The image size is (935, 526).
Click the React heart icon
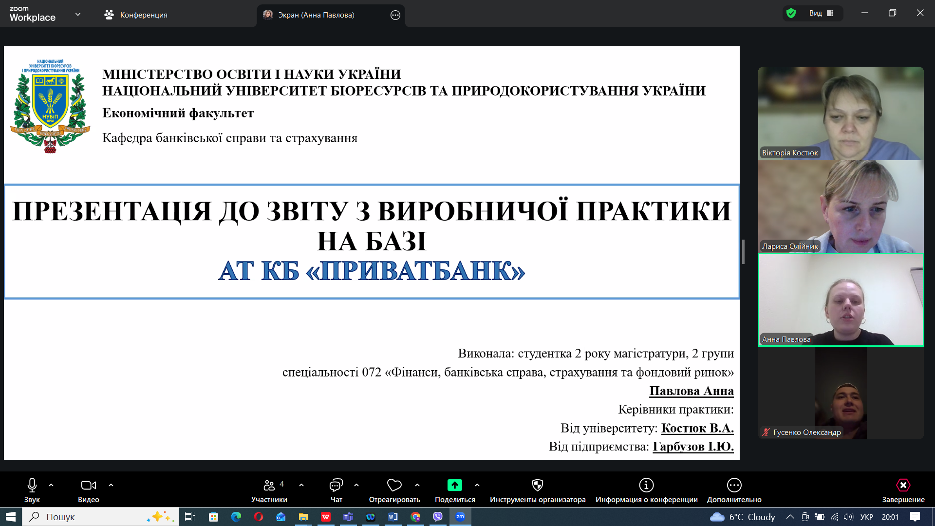[x=394, y=486]
